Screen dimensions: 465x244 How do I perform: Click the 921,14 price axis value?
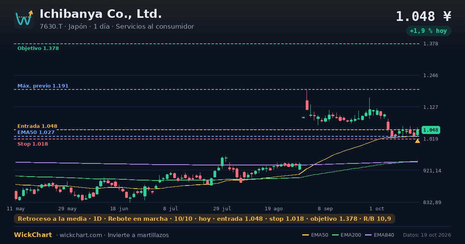click(432, 170)
